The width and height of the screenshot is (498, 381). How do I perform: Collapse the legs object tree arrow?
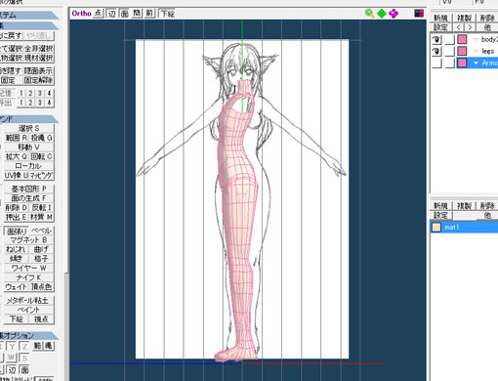[476, 51]
